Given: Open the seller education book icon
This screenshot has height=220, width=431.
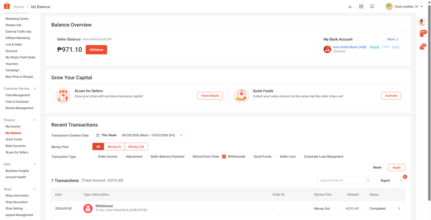Looking at the screenshot, I should click(372, 6).
